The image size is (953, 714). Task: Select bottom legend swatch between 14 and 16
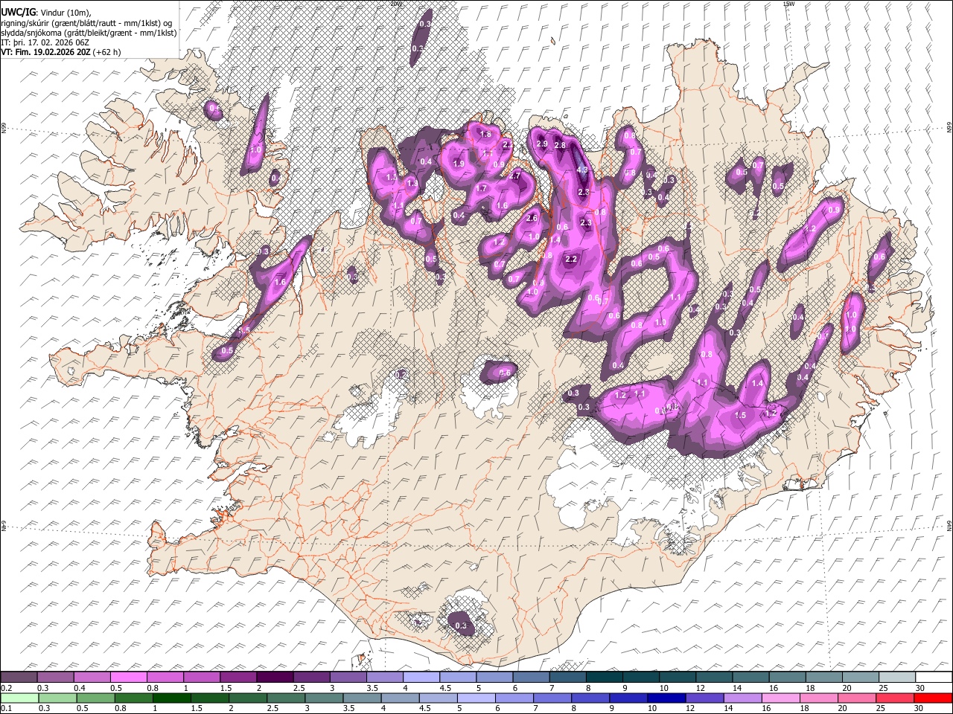pyautogui.click(x=742, y=698)
